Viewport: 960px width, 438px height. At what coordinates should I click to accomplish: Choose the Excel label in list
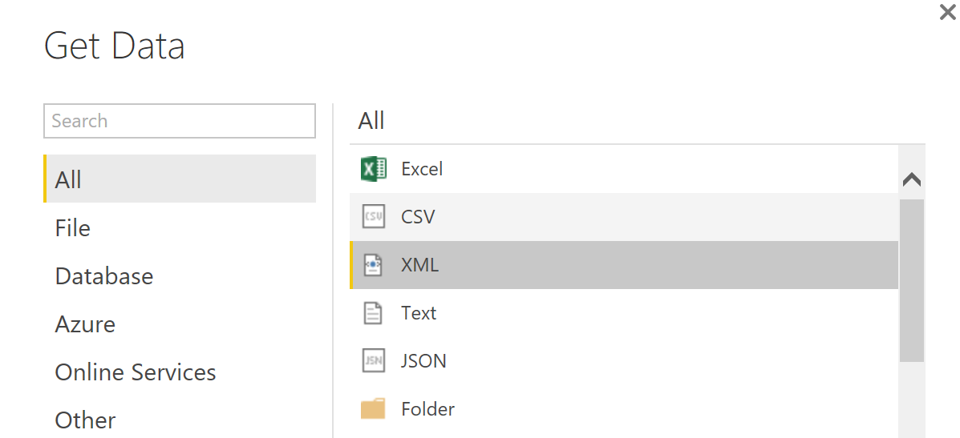point(422,169)
